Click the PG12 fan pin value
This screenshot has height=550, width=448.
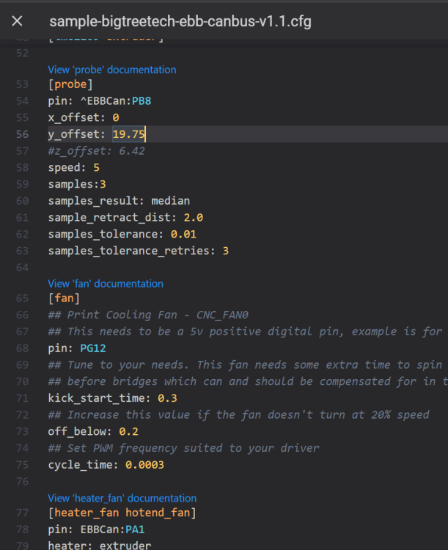pyautogui.click(x=93, y=348)
